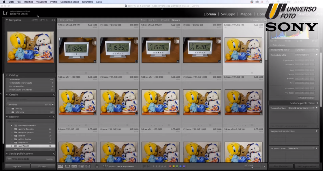
Task: Open Set parola chiave Personale dropdown
Action: tap(302, 148)
